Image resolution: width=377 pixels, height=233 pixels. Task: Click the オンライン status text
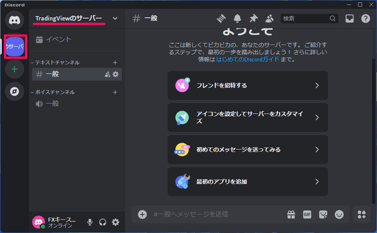pyautogui.click(x=60, y=226)
